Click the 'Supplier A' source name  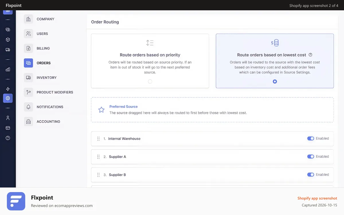click(x=118, y=157)
